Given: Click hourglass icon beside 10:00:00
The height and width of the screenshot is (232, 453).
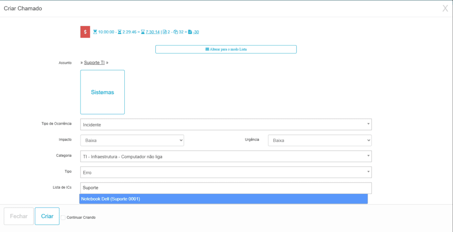Looking at the screenshot, I should point(95,32).
